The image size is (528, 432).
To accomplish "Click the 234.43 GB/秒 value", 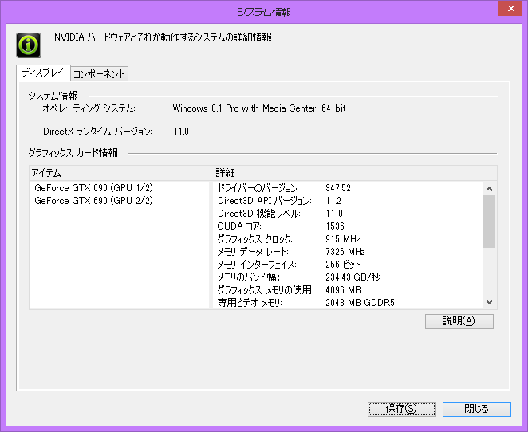I will [x=353, y=277].
